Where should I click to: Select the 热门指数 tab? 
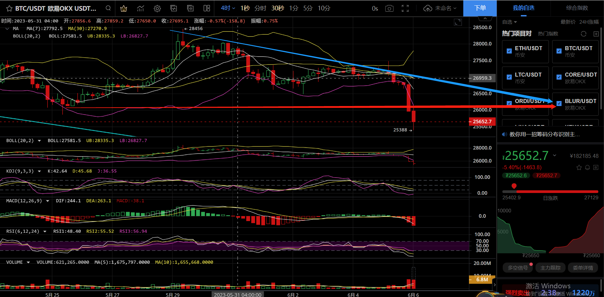[x=548, y=34]
